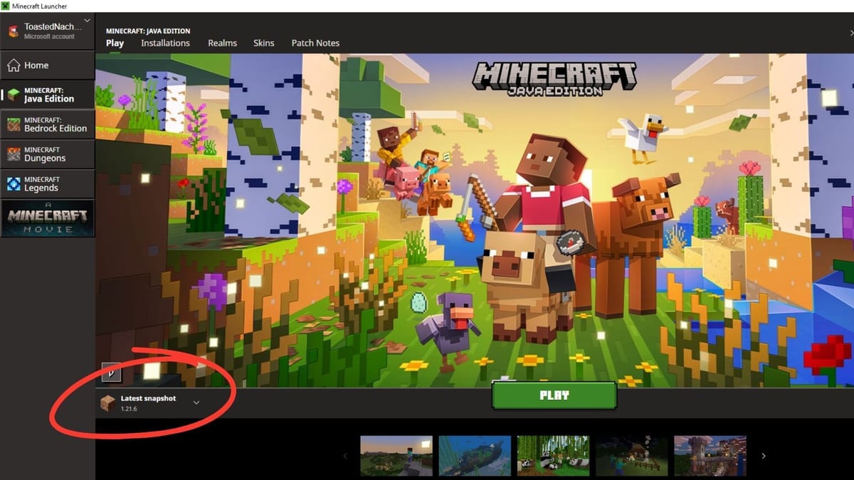Click the green PLAY button
This screenshot has height=480, width=854.
[x=554, y=396]
